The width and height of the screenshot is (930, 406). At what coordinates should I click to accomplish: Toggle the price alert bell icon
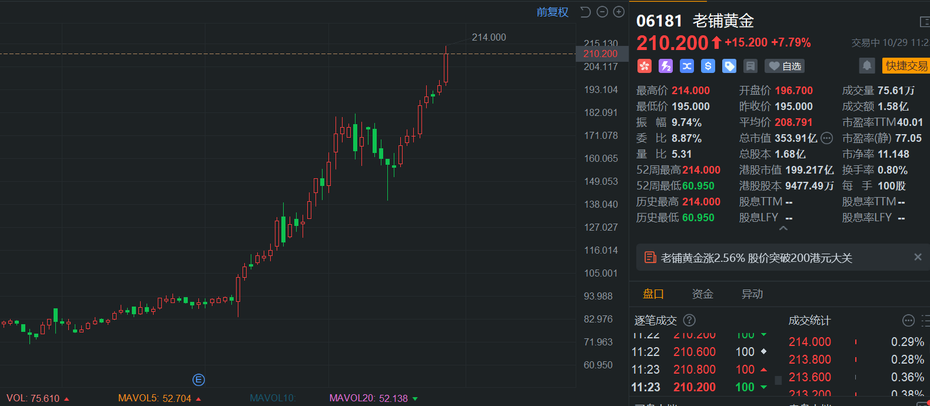pos(866,65)
